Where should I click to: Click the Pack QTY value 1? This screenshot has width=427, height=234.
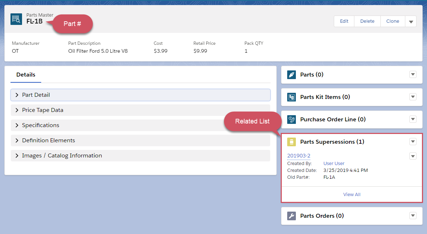pyautogui.click(x=246, y=51)
